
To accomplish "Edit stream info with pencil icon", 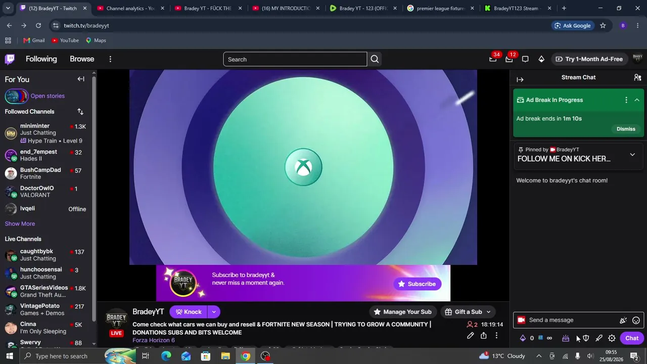I will (x=470, y=335).
